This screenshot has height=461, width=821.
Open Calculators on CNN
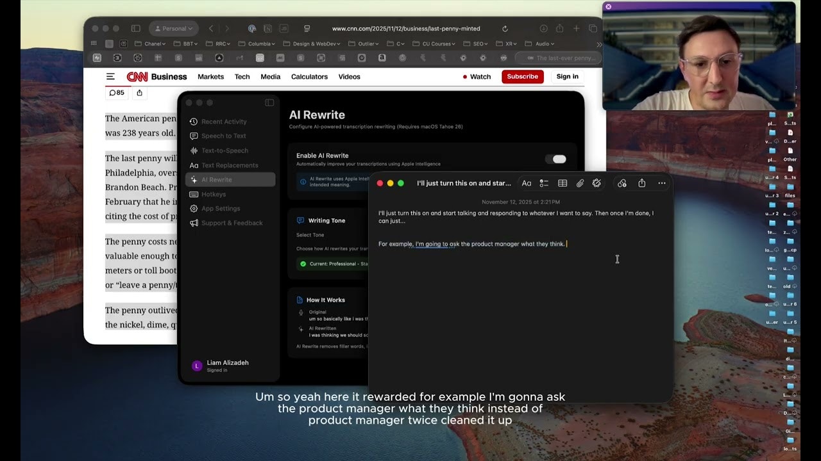pos(309,77)
